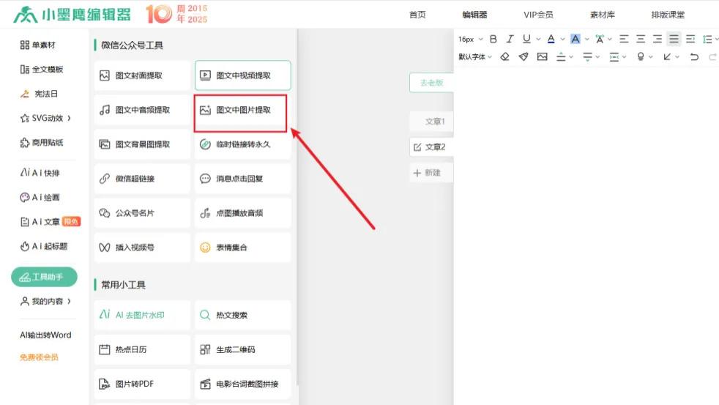
Task: Open the 素材库 nav item
Action: 602,15
